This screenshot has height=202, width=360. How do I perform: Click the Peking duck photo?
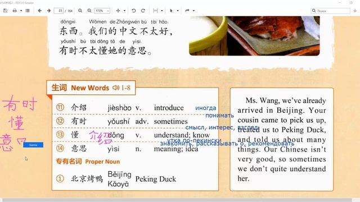254,36
